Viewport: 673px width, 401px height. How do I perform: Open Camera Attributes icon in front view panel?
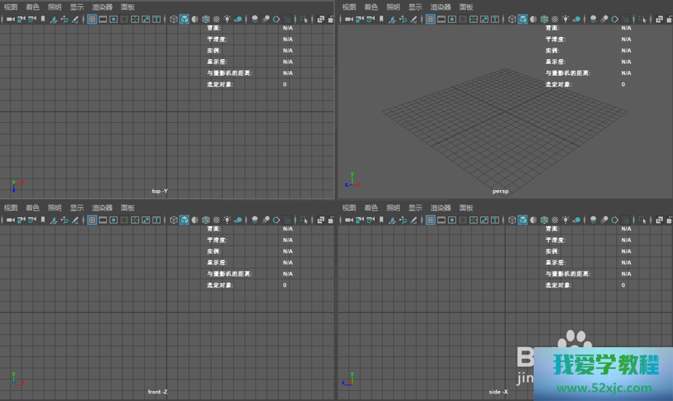[31, 220]
